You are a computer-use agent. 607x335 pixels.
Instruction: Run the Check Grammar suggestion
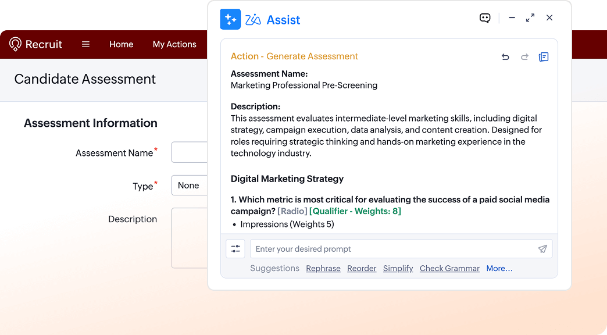(x=449, y=268)
